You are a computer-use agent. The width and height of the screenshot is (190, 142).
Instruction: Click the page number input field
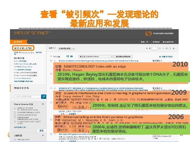click(x=154, y=48)
